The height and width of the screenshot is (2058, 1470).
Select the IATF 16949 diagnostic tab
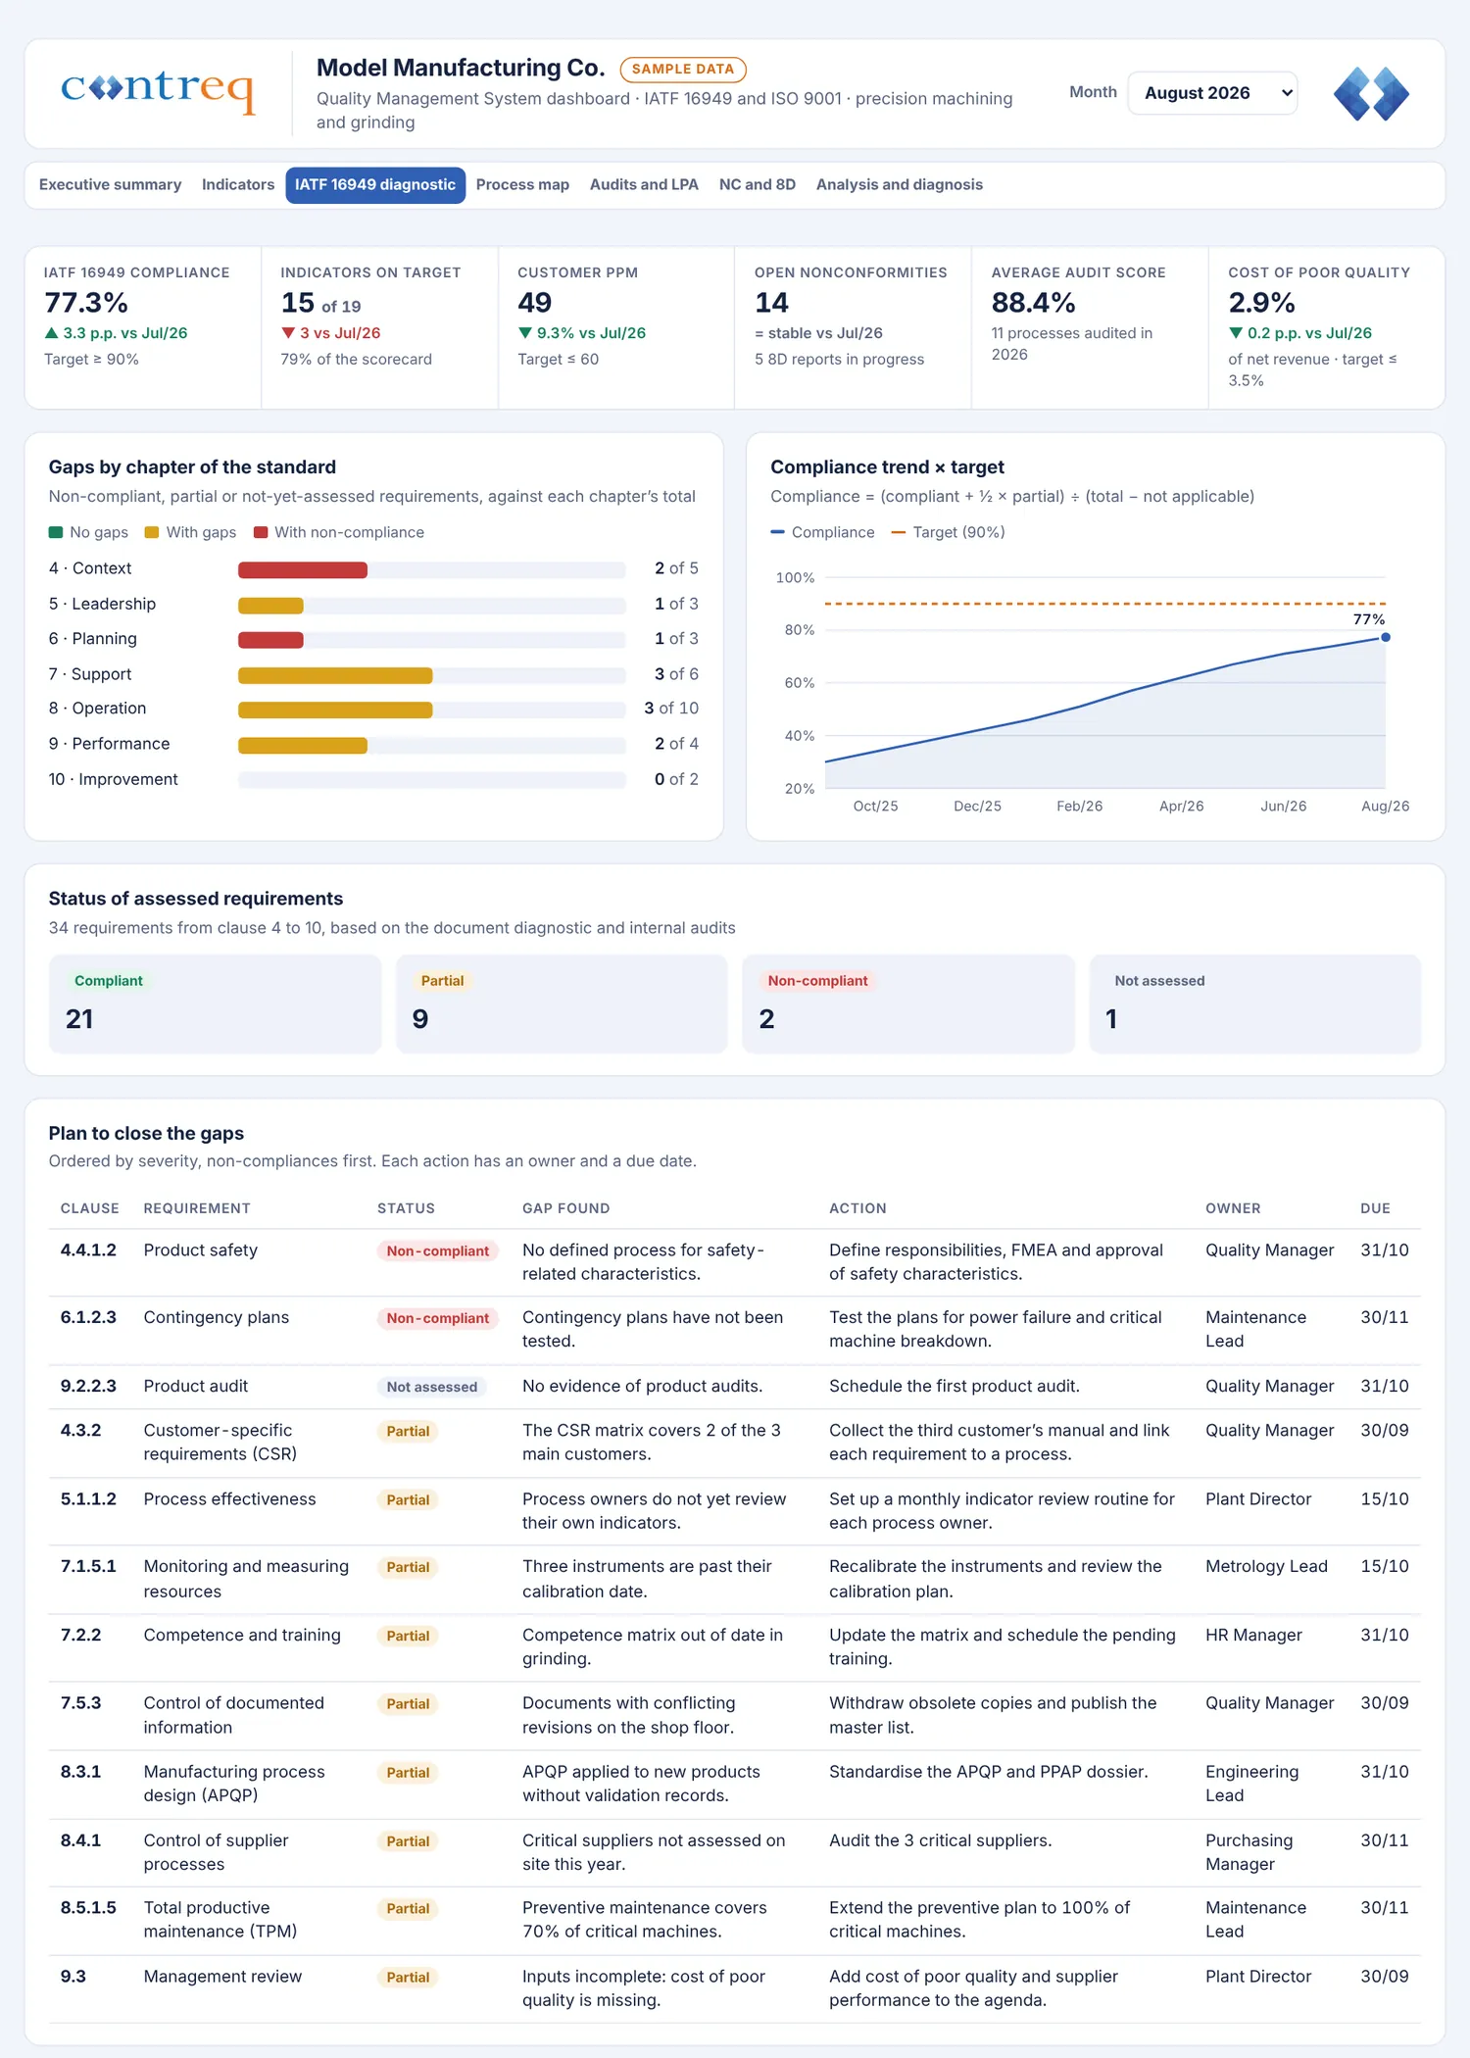[x=375, y=185]
